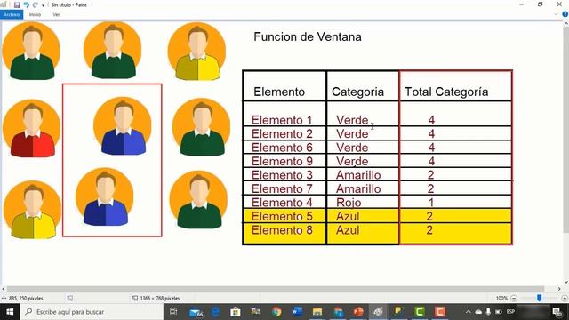This screenshot has width=569, height=320.
Task: Open Microsoft Edge from the taskbar
Action: (215, 312)
